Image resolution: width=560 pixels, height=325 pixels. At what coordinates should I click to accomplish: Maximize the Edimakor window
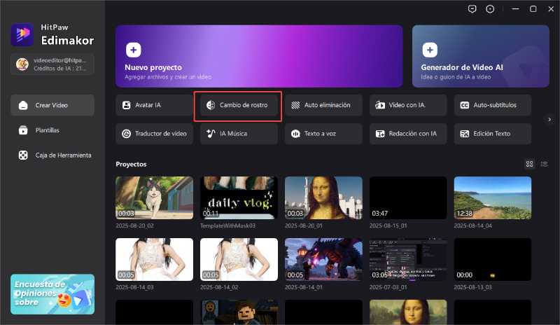click(533, 9)
